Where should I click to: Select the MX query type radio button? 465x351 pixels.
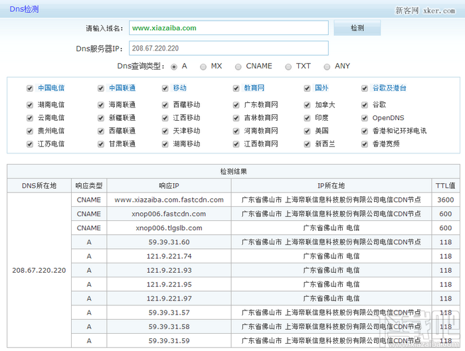point(203,66)
